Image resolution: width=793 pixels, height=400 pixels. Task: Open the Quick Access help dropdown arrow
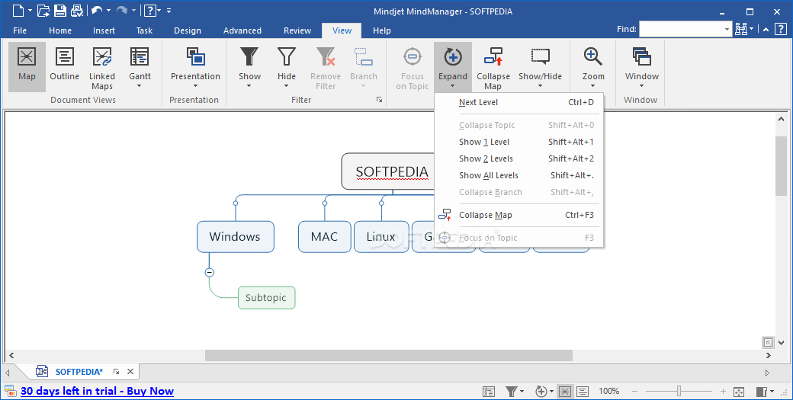point(159,11)
